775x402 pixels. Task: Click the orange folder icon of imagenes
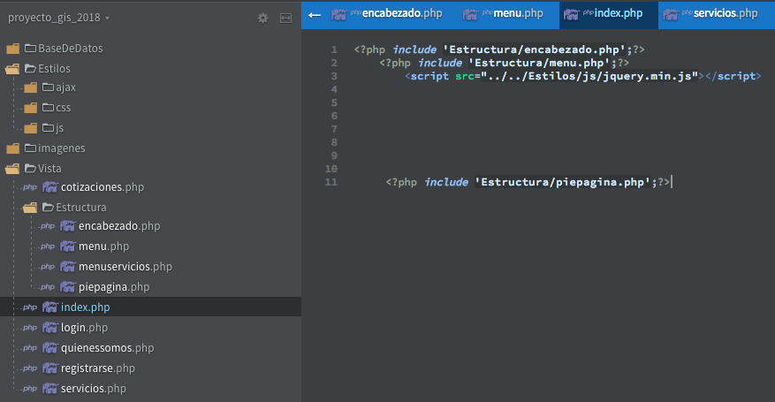13,148
